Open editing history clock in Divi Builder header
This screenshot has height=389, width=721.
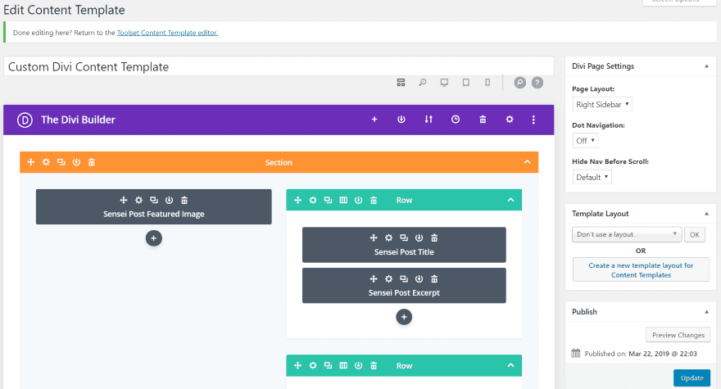tap(456, 120)
